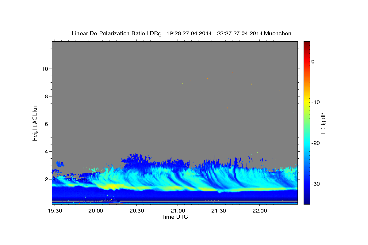Click the 'Height AGL km' axis label
Image resolution: width=368 pixels, height=245 pixels.
[35, 122]
